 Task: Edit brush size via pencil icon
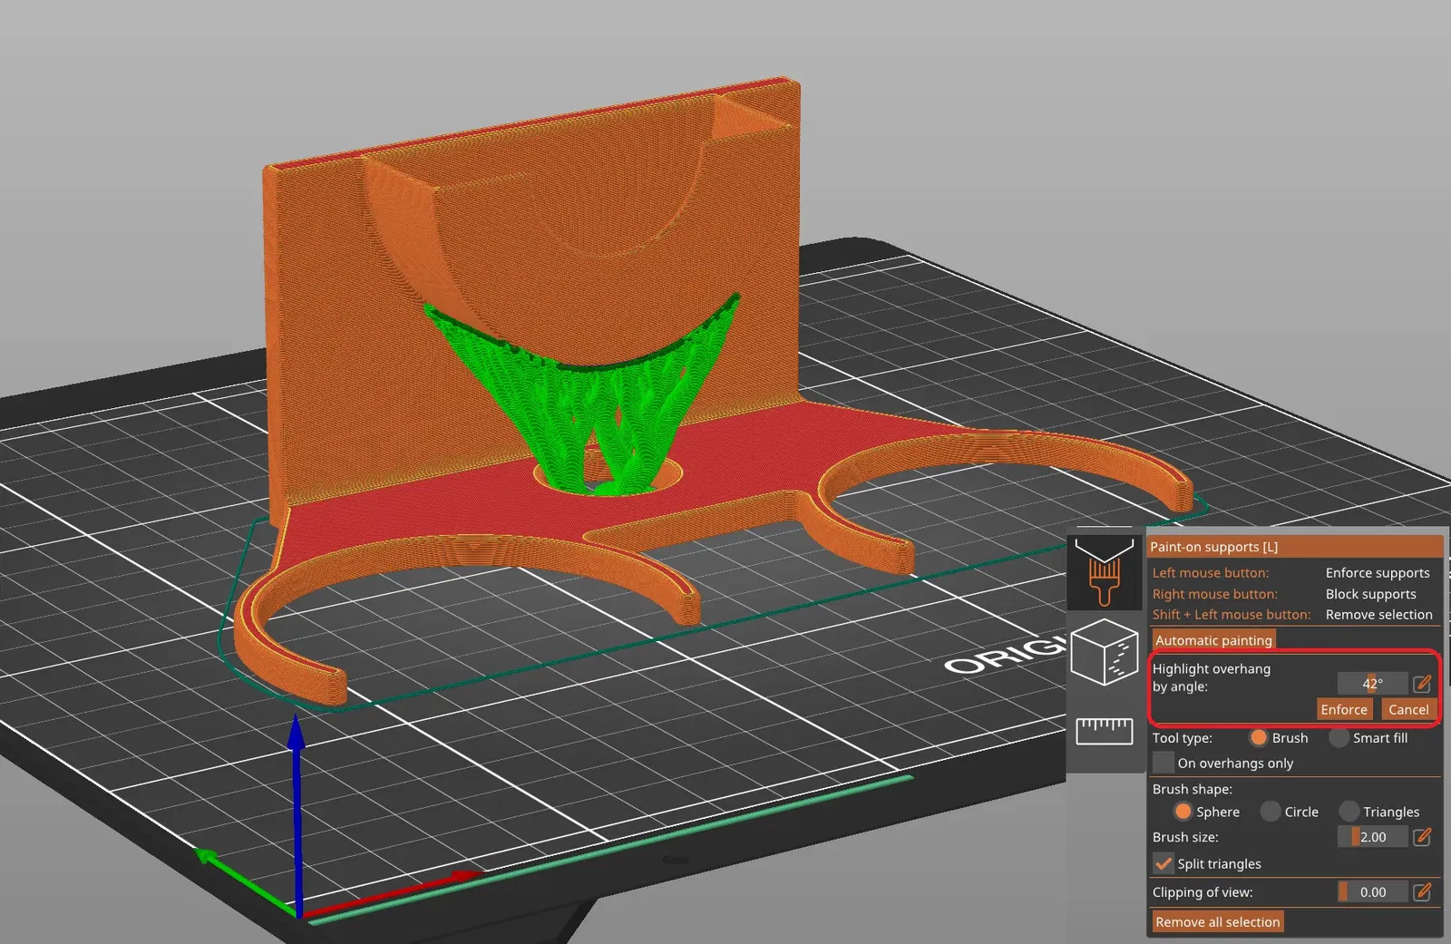pyautogui.click(x=1422, y=837)
